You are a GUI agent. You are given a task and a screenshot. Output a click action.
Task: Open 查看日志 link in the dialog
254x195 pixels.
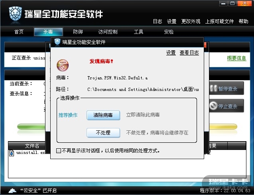coord(189,53)
